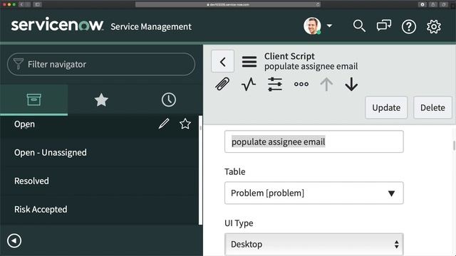Image resolution: width=456 pixels, height=256 pixels.
Task: Click the browser share icon
Action: coord(433,4)
